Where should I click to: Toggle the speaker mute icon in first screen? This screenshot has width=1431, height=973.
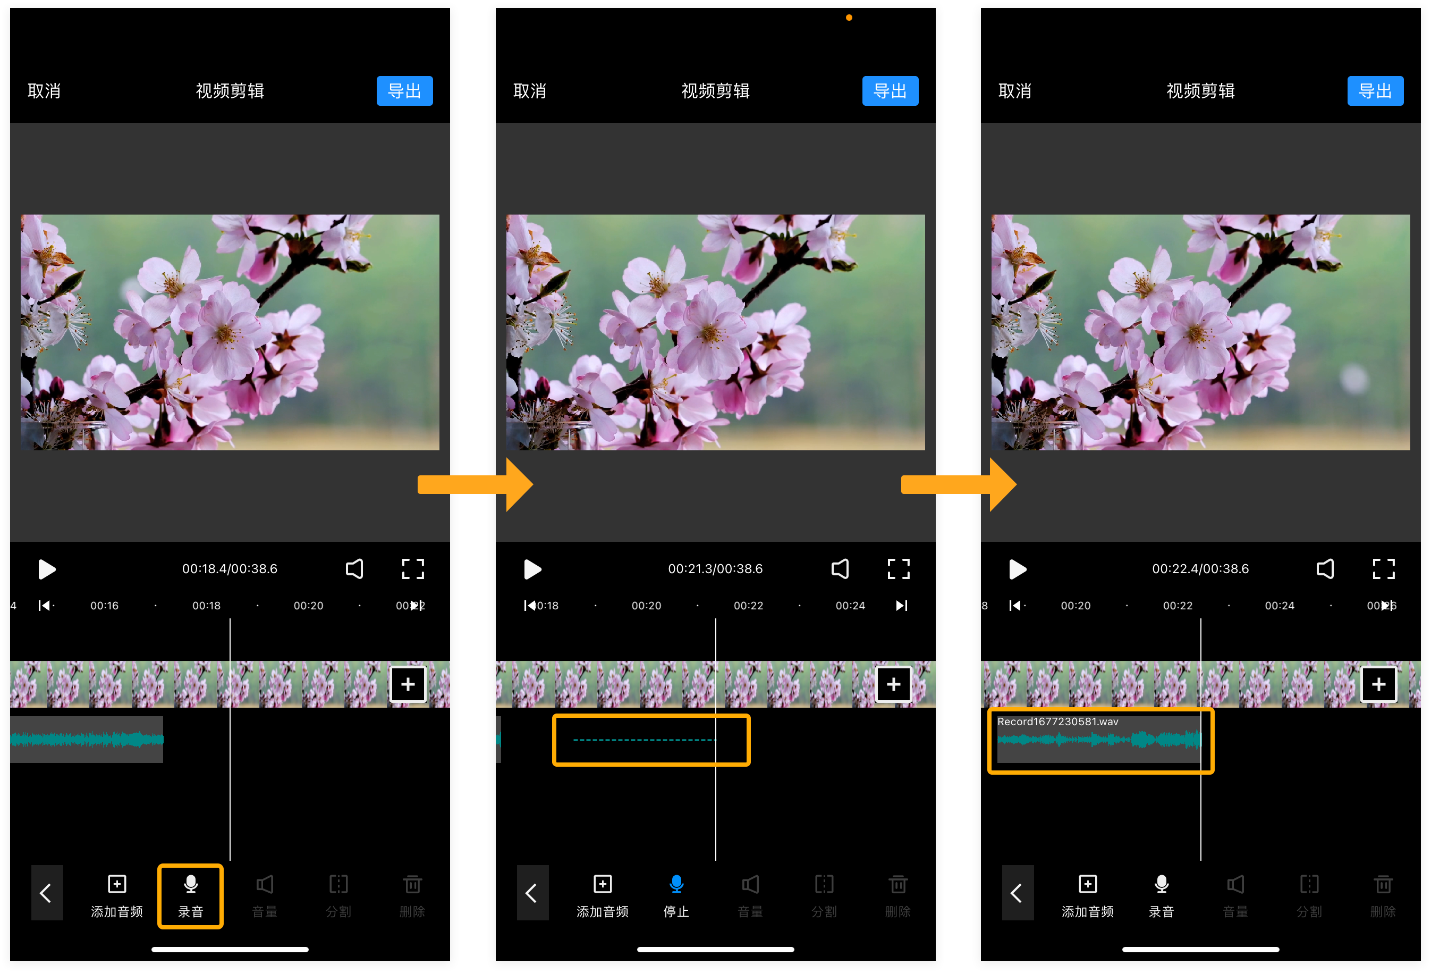(354, 569)
